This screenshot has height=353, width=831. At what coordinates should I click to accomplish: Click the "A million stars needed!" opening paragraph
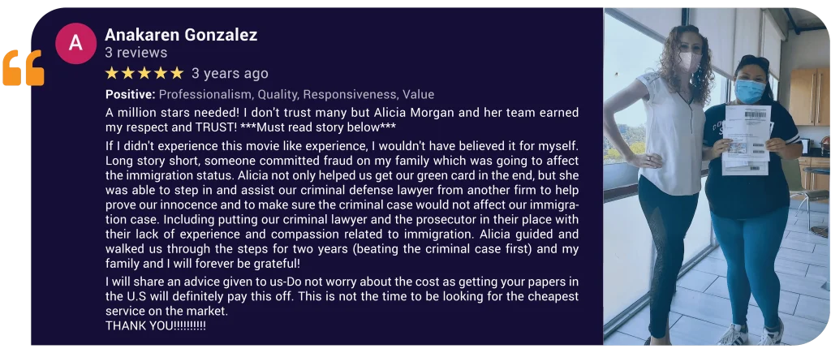pos(342,119)
